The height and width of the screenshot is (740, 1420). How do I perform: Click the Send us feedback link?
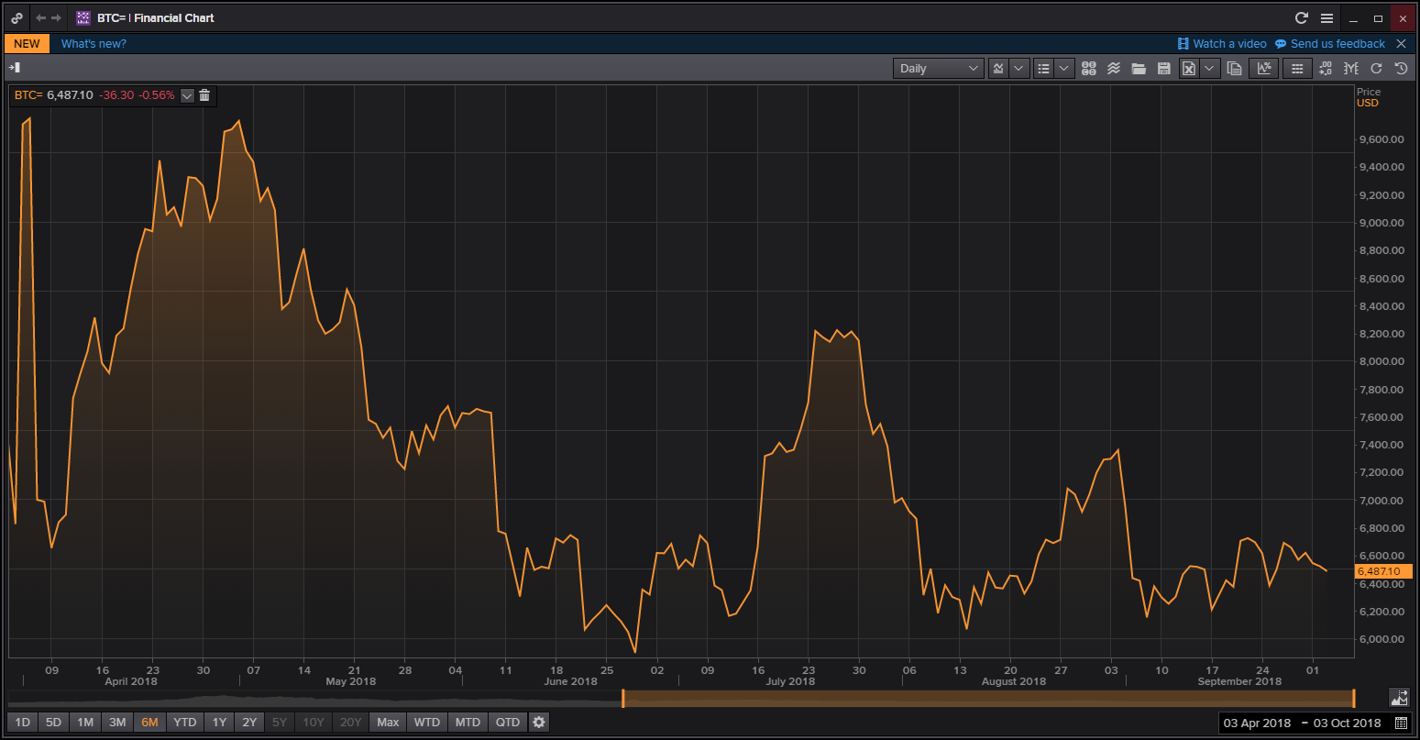coord(1337,44)
